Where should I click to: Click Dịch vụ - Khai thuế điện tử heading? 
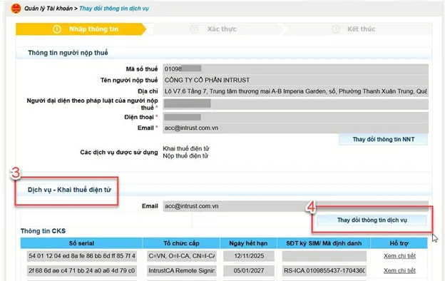point(69,190)
